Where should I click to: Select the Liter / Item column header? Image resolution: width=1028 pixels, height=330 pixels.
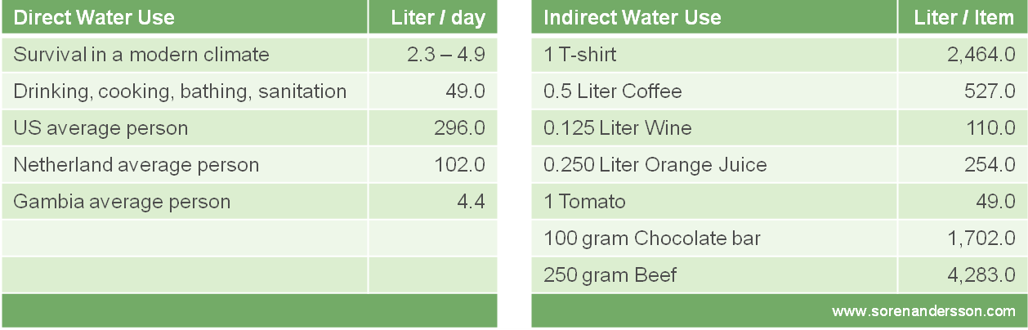965,17
